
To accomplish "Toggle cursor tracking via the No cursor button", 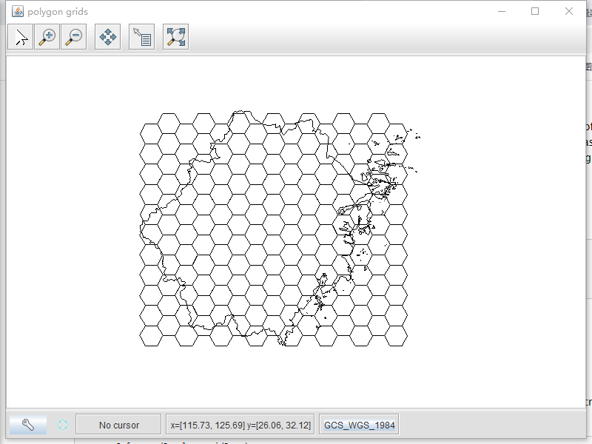I will pos(118,424).
